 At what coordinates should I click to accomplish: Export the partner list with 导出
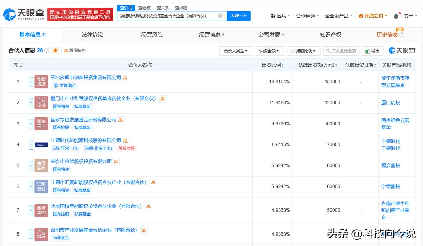coord(372,51)
